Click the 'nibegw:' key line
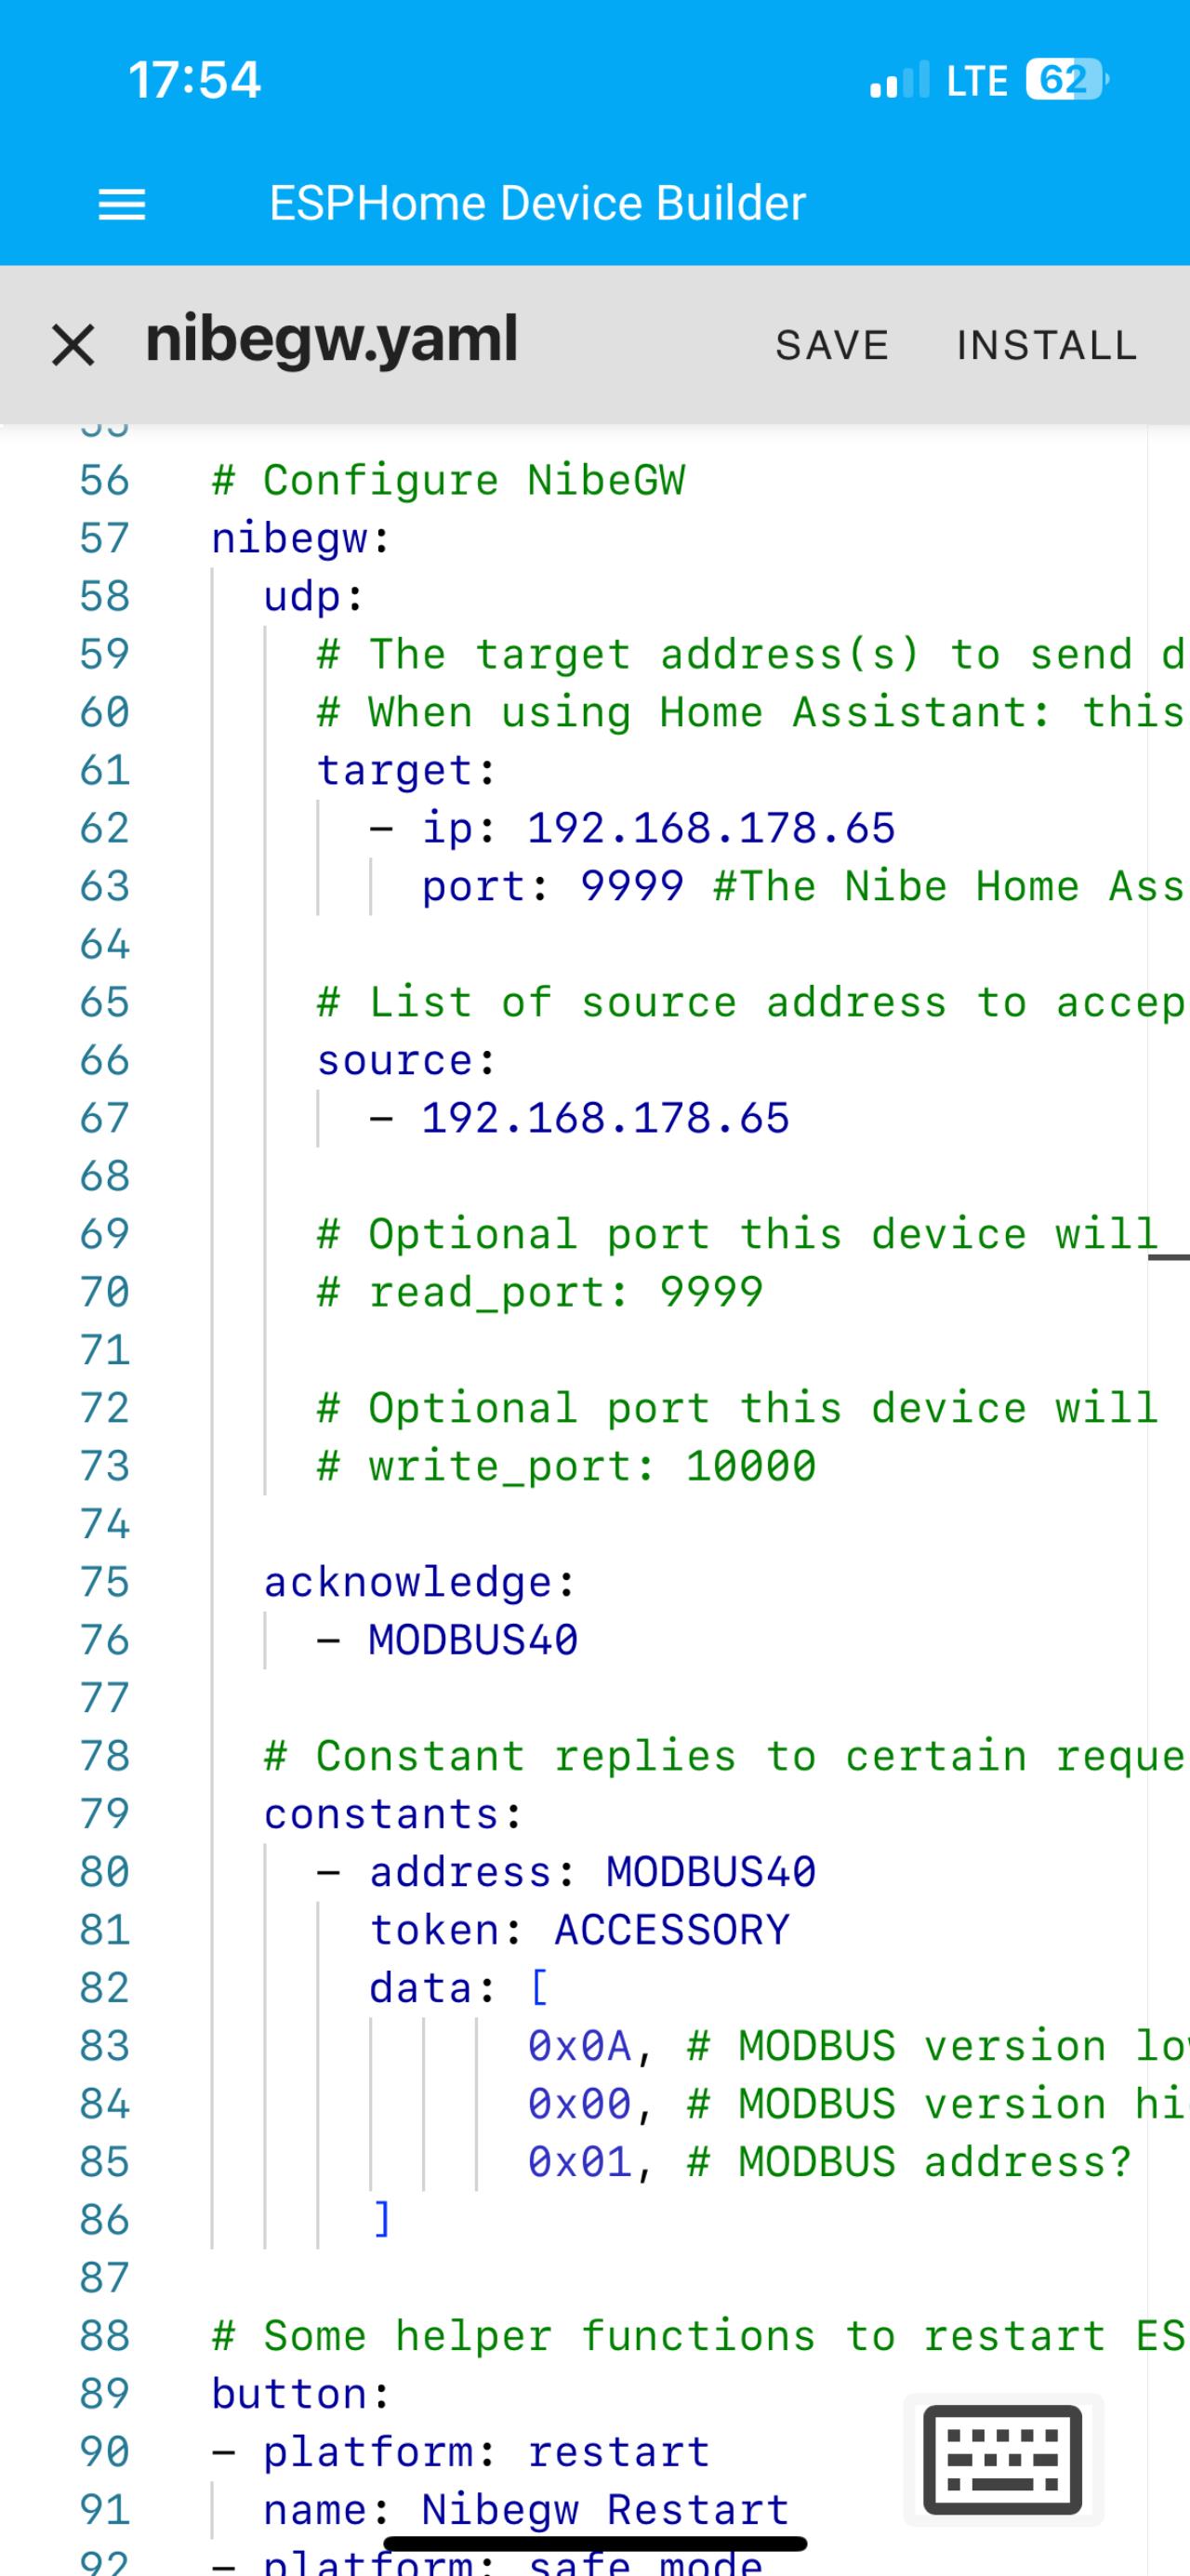Image resolution: width=1190 pixels, height=2576 pixels. click(300, 538)
